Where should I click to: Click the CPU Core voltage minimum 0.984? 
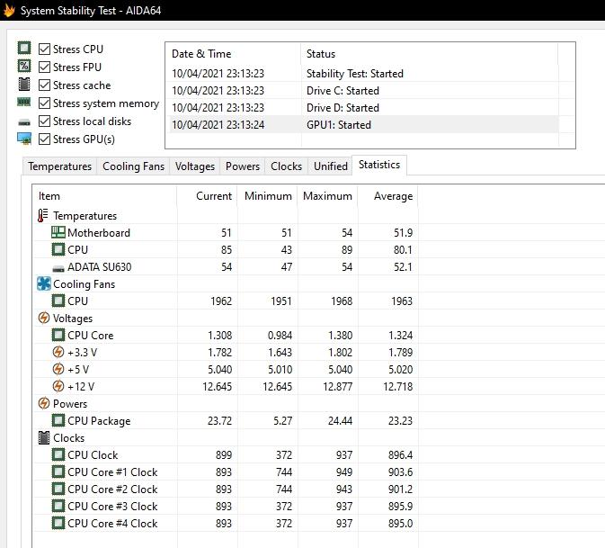click(280, 336)
